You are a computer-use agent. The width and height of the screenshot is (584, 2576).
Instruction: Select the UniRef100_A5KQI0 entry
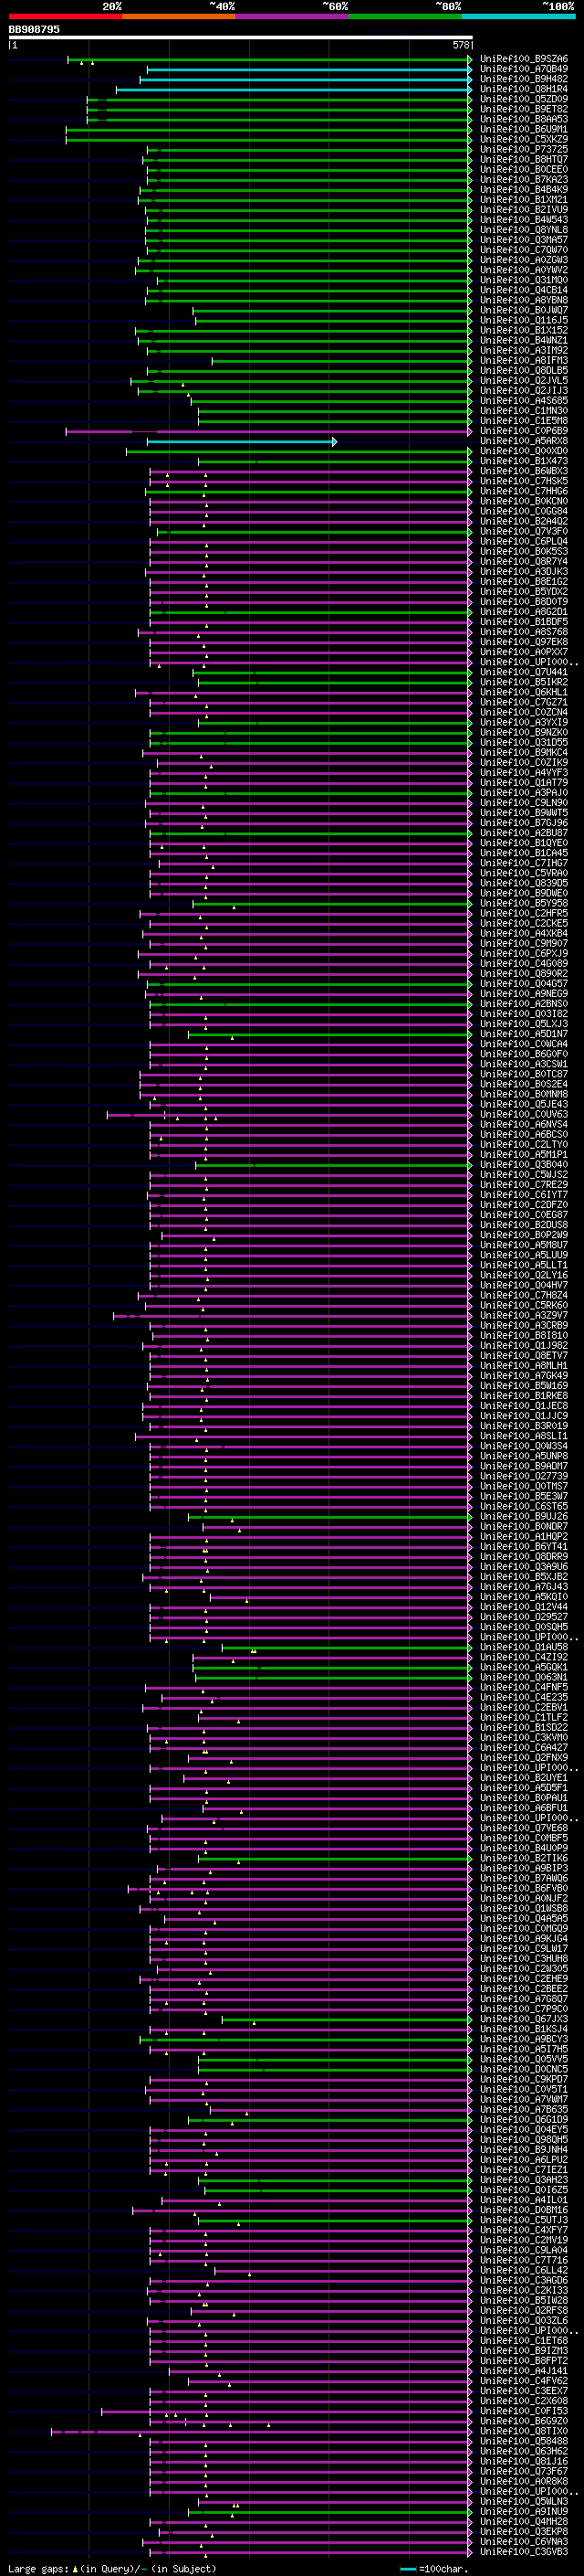click(524, 1597)
